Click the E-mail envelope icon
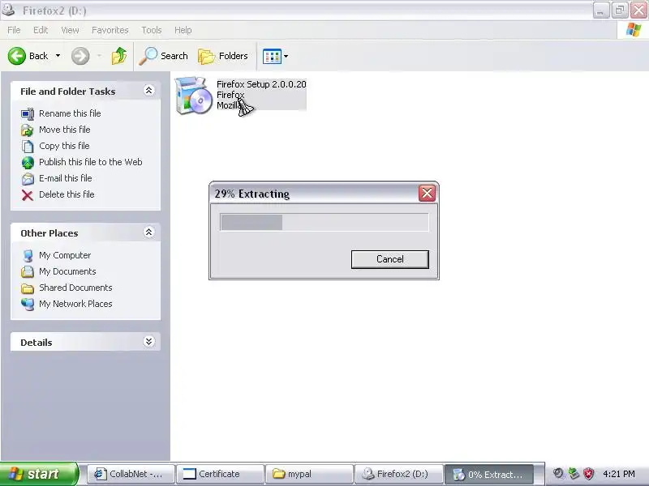Screen dimensions: 649x486 (28, 178)
